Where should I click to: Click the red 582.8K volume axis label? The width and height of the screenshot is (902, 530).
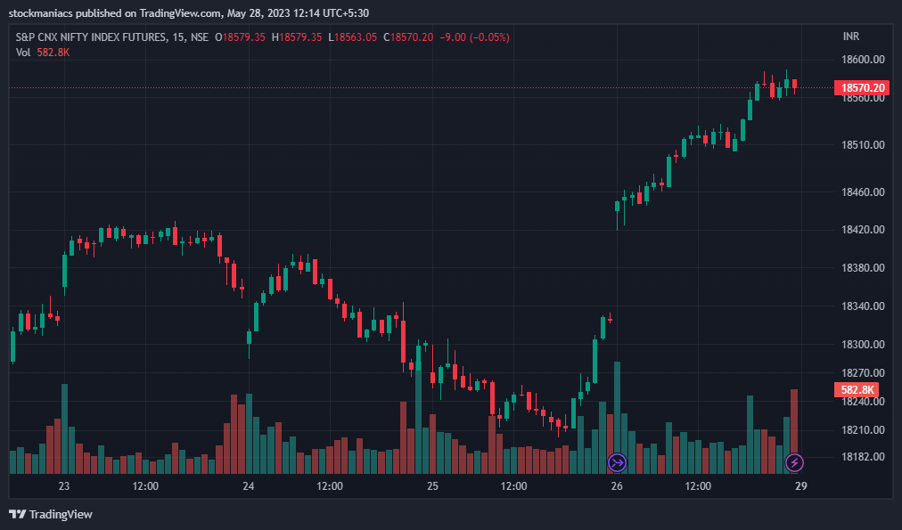[857, 390]
